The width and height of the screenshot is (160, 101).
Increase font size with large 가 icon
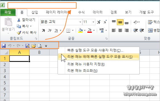click(99, 22)
